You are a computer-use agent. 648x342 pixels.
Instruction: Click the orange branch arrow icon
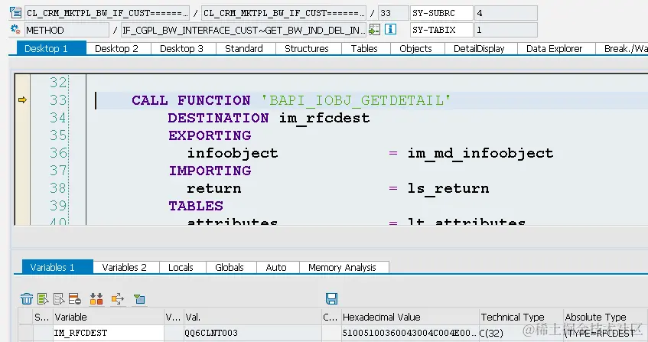point(118,298)
